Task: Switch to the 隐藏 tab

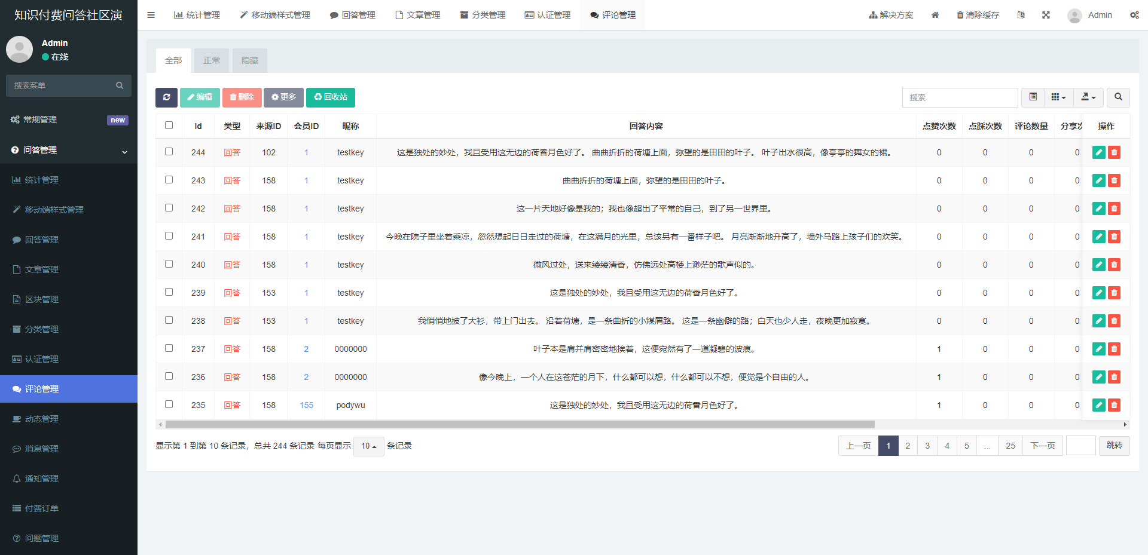Action: click(x=250, y=60)
